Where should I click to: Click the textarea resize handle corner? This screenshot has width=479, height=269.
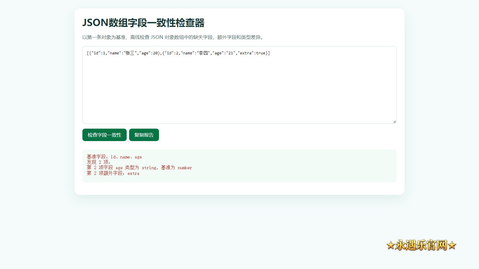394,121
